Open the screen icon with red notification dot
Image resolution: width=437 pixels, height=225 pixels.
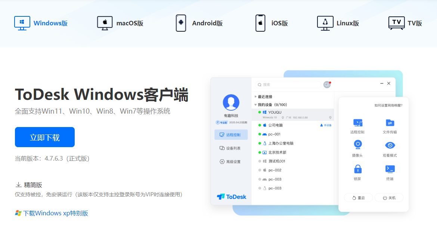click(327, 85)
